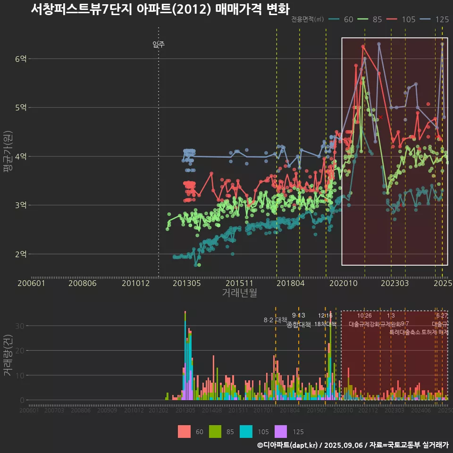Screen dimensions: 453x453
Task: Click 201907 on the volume chart x-axis
Action: [x=316, y=410]
